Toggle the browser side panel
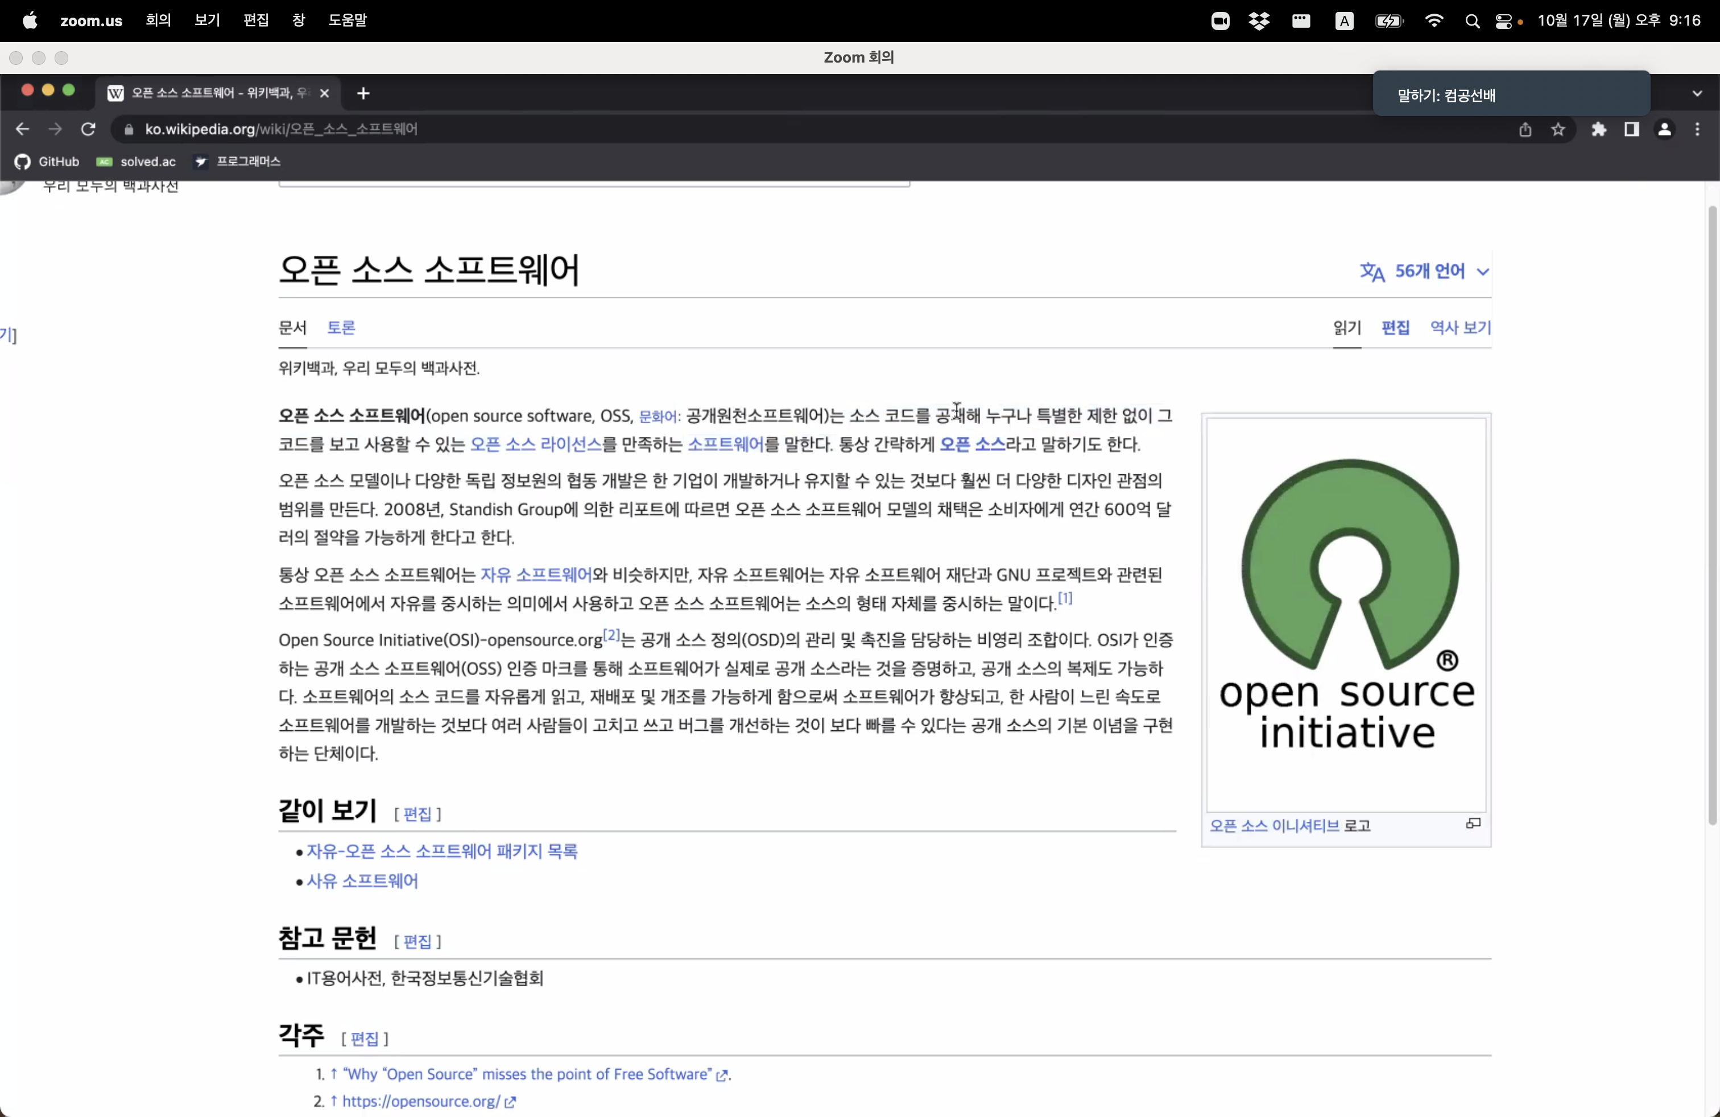 pos(1631,129)
